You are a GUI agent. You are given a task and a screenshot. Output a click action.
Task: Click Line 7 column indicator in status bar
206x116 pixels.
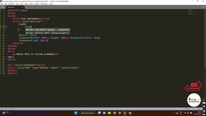(10, 109)
